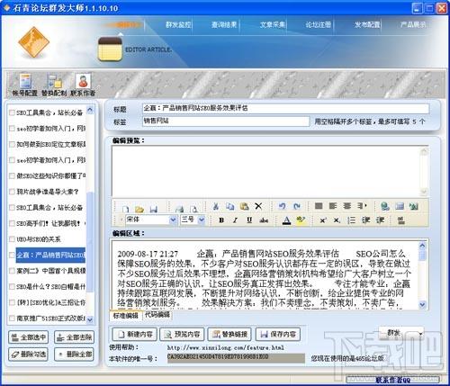Open the 论坛注册 tab
The image size is (450, 386).
pyautogui.click(x=319, y=24)
